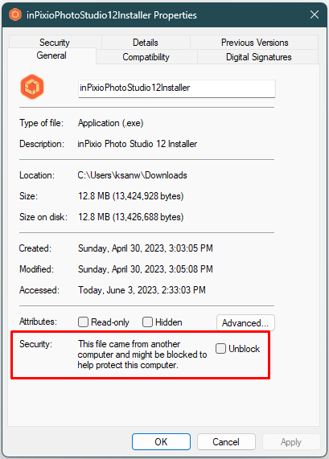This screenshot has height=459, width=329.
Task: Click the Location path C:\Users\ksanw\Downloads
Action: point(132,175)
